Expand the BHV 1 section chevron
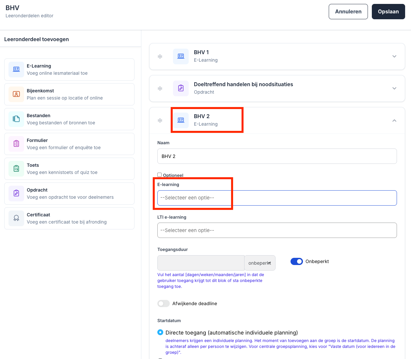Image resolution: width=411 pixels, height=359 pixels. [x=394, y=56]
